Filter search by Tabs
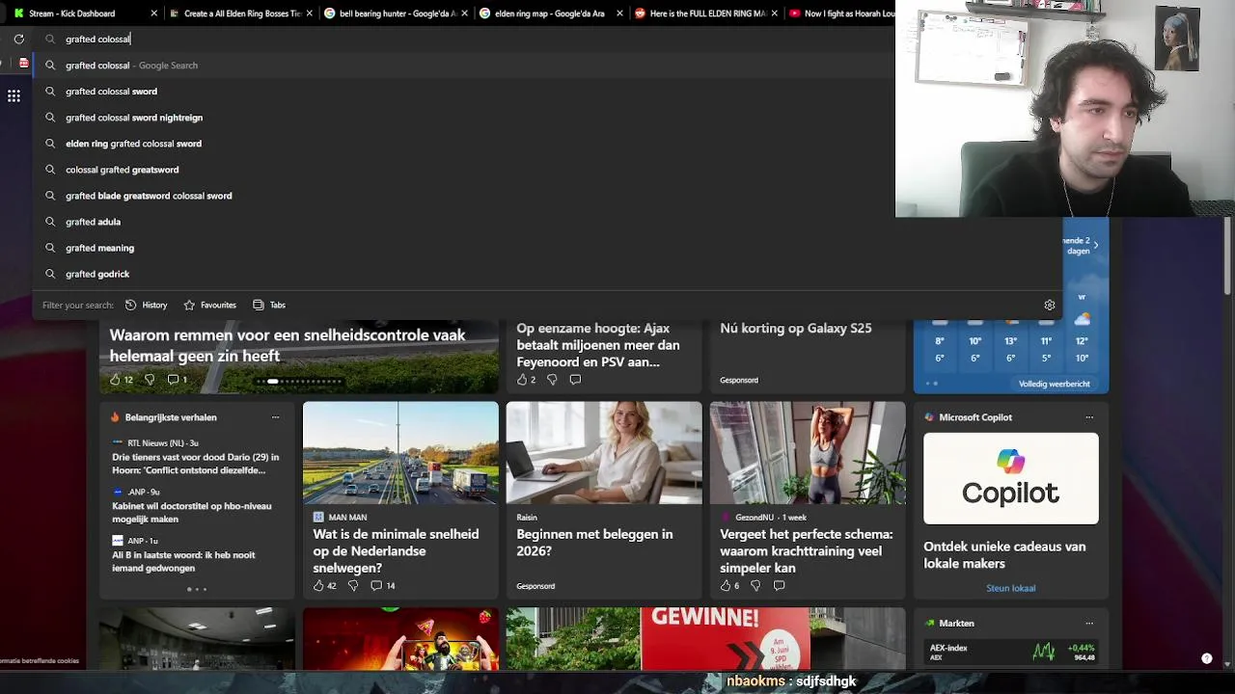 269,305
